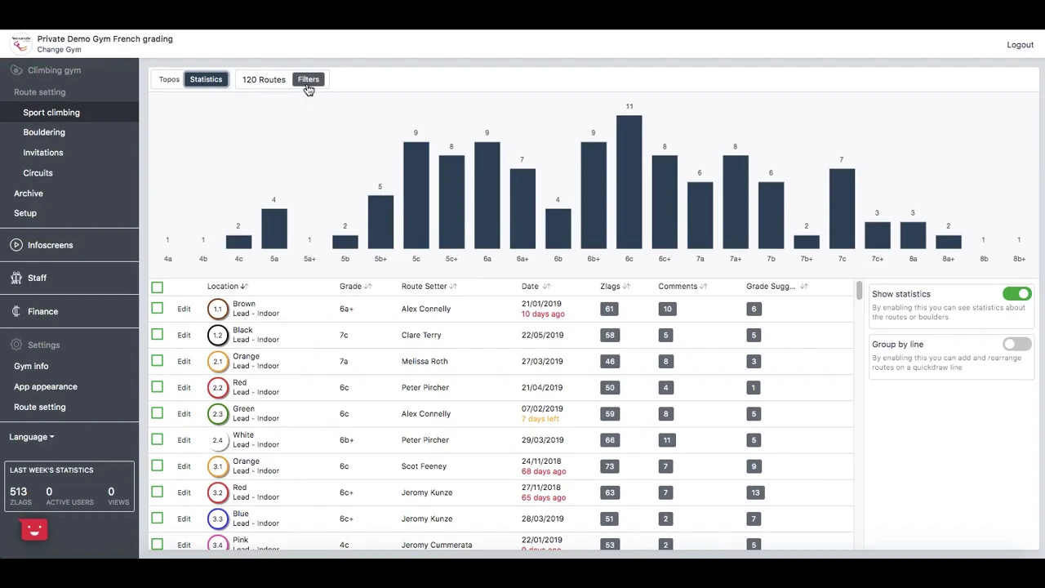
Task: Open Bouldering in the sidebar
Action: coord(44,132)
